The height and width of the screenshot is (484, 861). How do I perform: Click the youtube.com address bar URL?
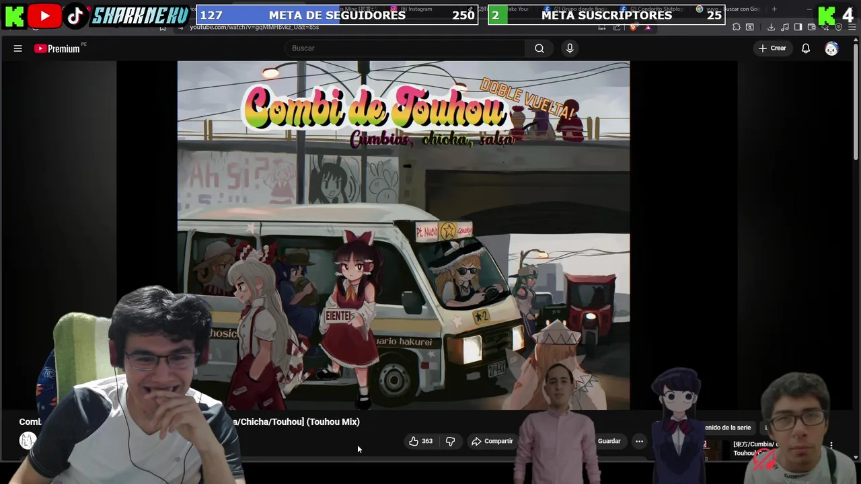254,27
